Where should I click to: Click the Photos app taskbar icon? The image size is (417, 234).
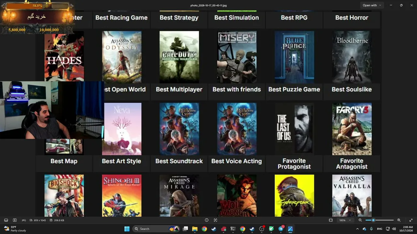290,229
